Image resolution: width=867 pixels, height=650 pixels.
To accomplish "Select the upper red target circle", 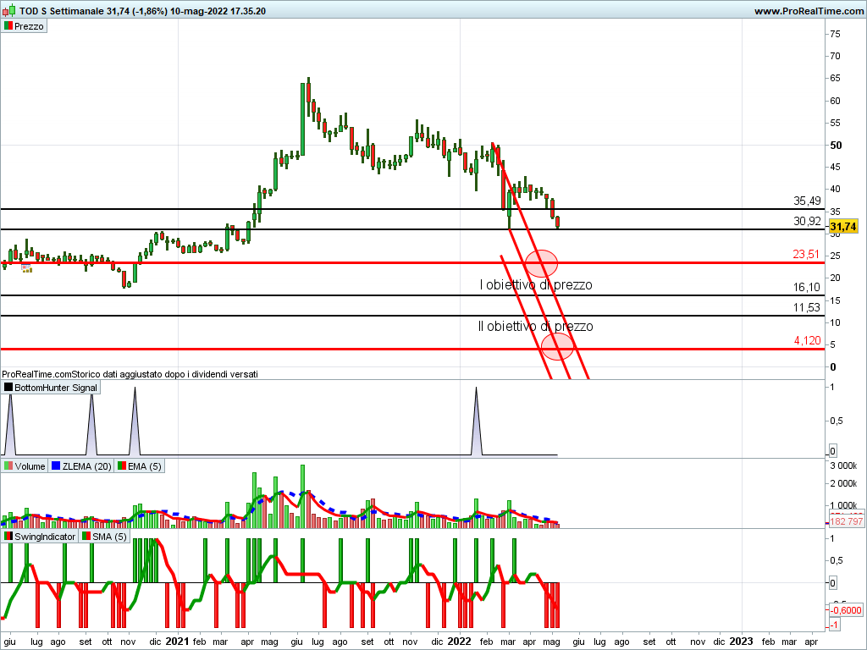I will pos(541,263).
